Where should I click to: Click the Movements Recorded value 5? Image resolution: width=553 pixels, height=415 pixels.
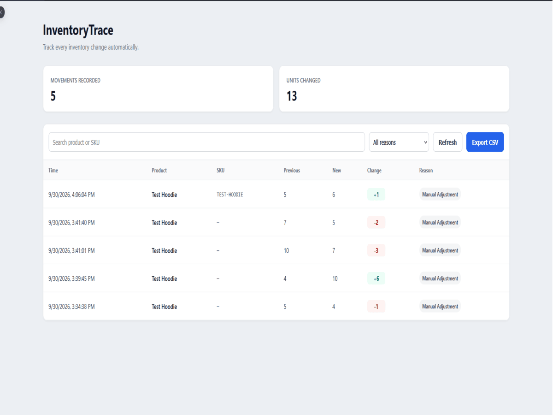coord(53,96)
